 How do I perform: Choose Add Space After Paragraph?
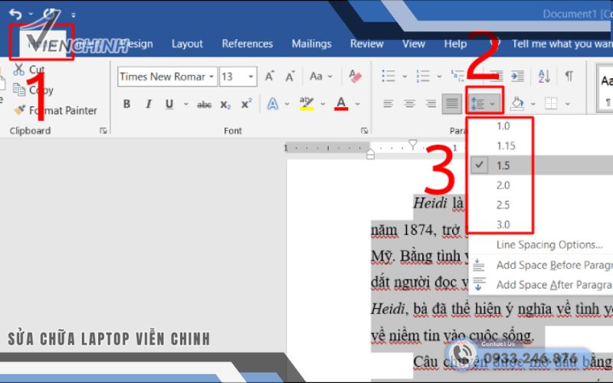point(541,285)
